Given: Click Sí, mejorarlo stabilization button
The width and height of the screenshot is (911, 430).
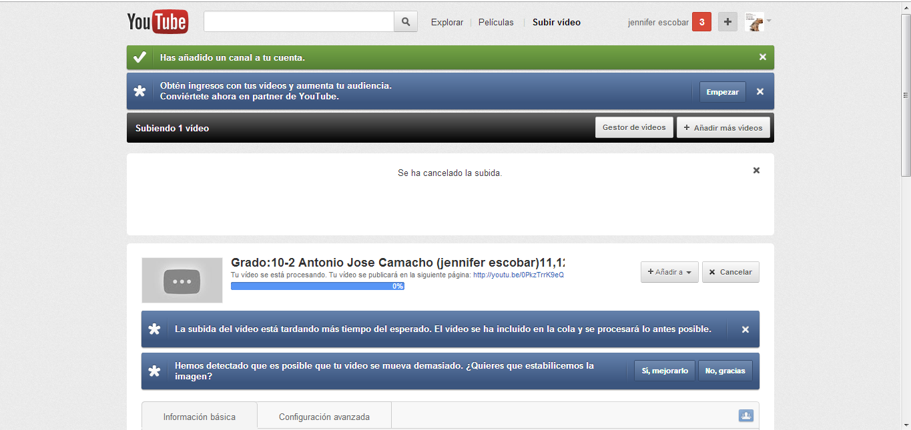Looking at the screenshot, I should [665, 371].
